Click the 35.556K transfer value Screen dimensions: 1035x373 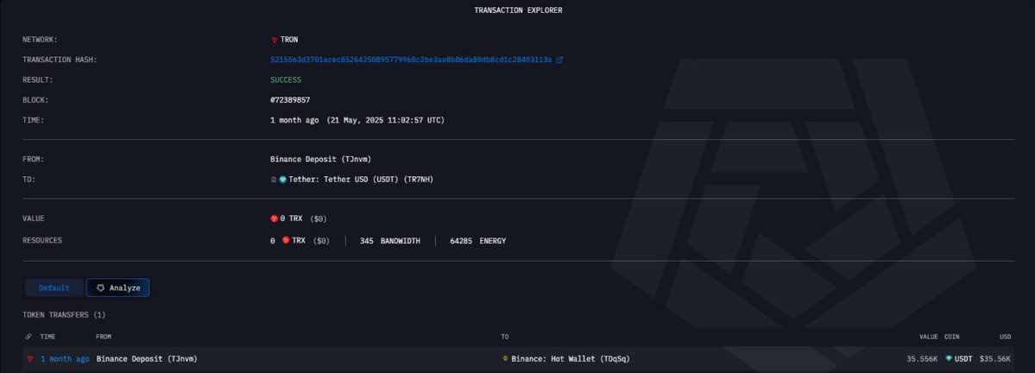(923, 359)
